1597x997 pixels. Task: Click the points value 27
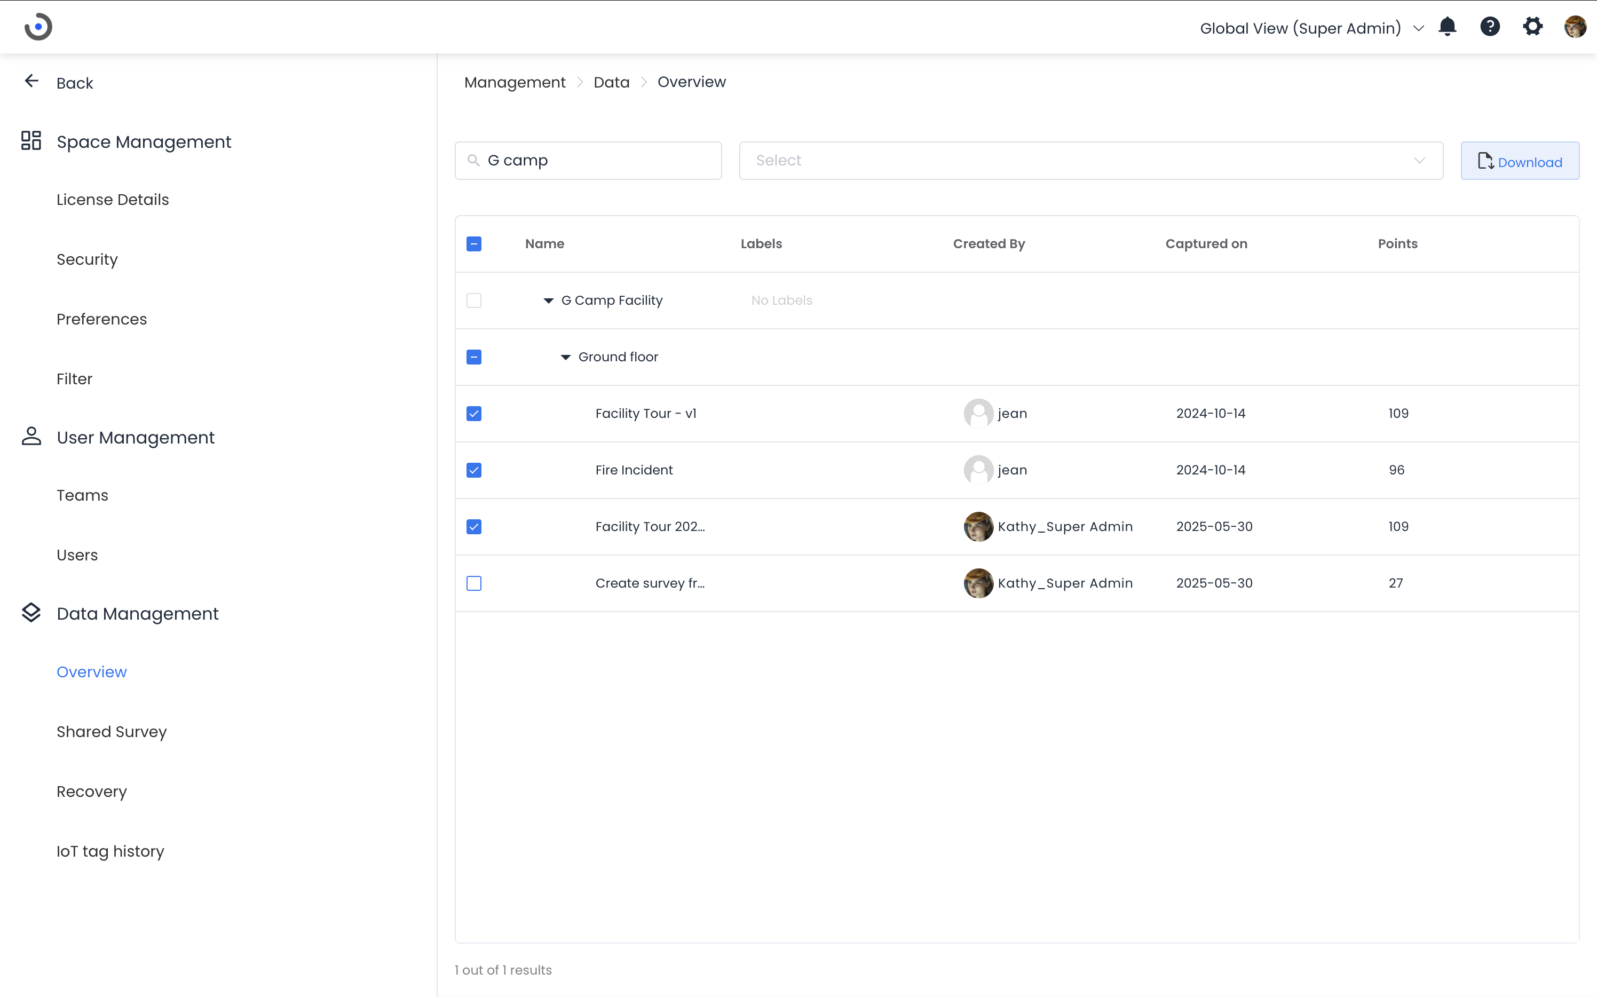tap(1395, 583)
